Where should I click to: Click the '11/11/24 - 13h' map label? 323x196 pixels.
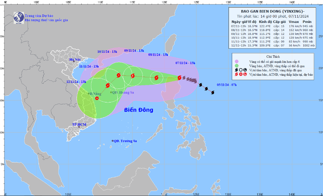pyautogui.click(x=89, y=66)
